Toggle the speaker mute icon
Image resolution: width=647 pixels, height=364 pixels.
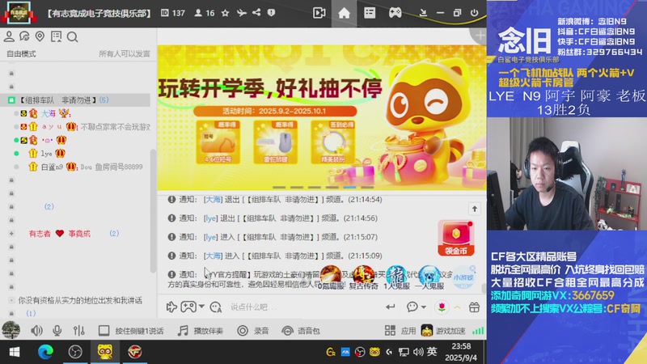pyautogui.click(x=36, y=331)
